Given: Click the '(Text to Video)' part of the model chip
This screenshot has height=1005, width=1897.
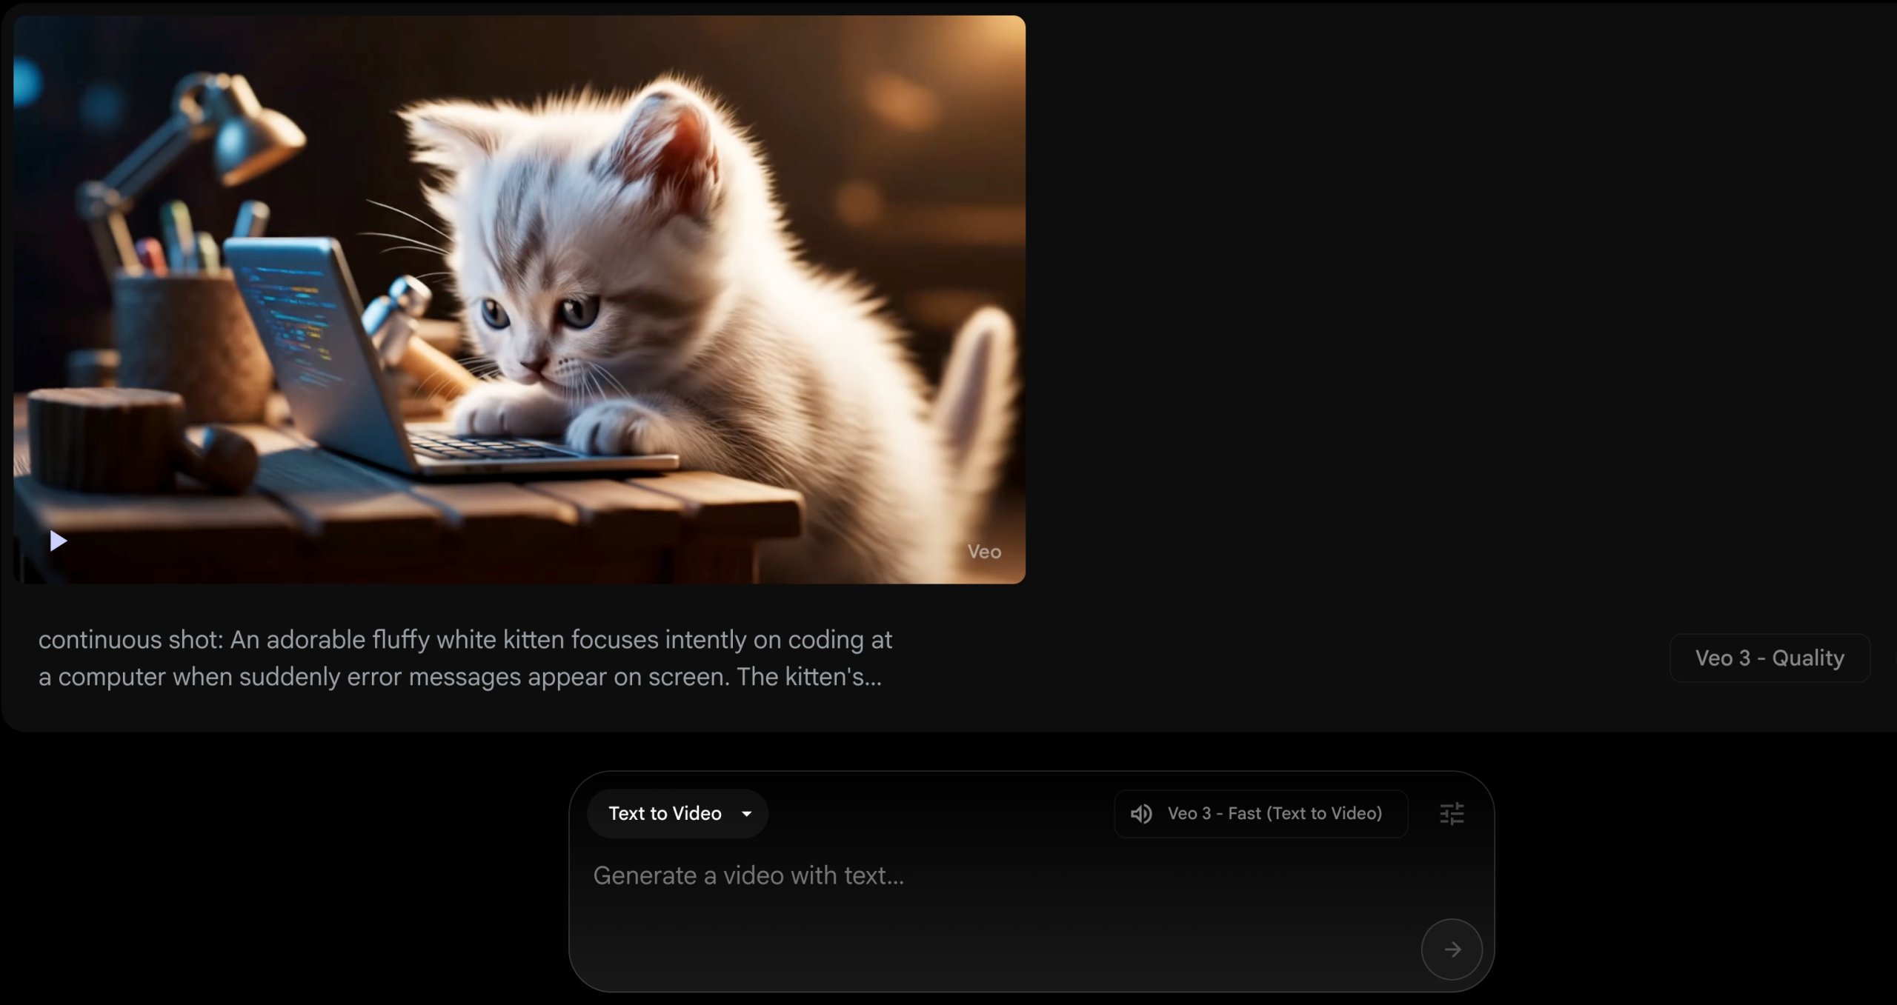Looking at the screenshot, I should click(1324, 814).
